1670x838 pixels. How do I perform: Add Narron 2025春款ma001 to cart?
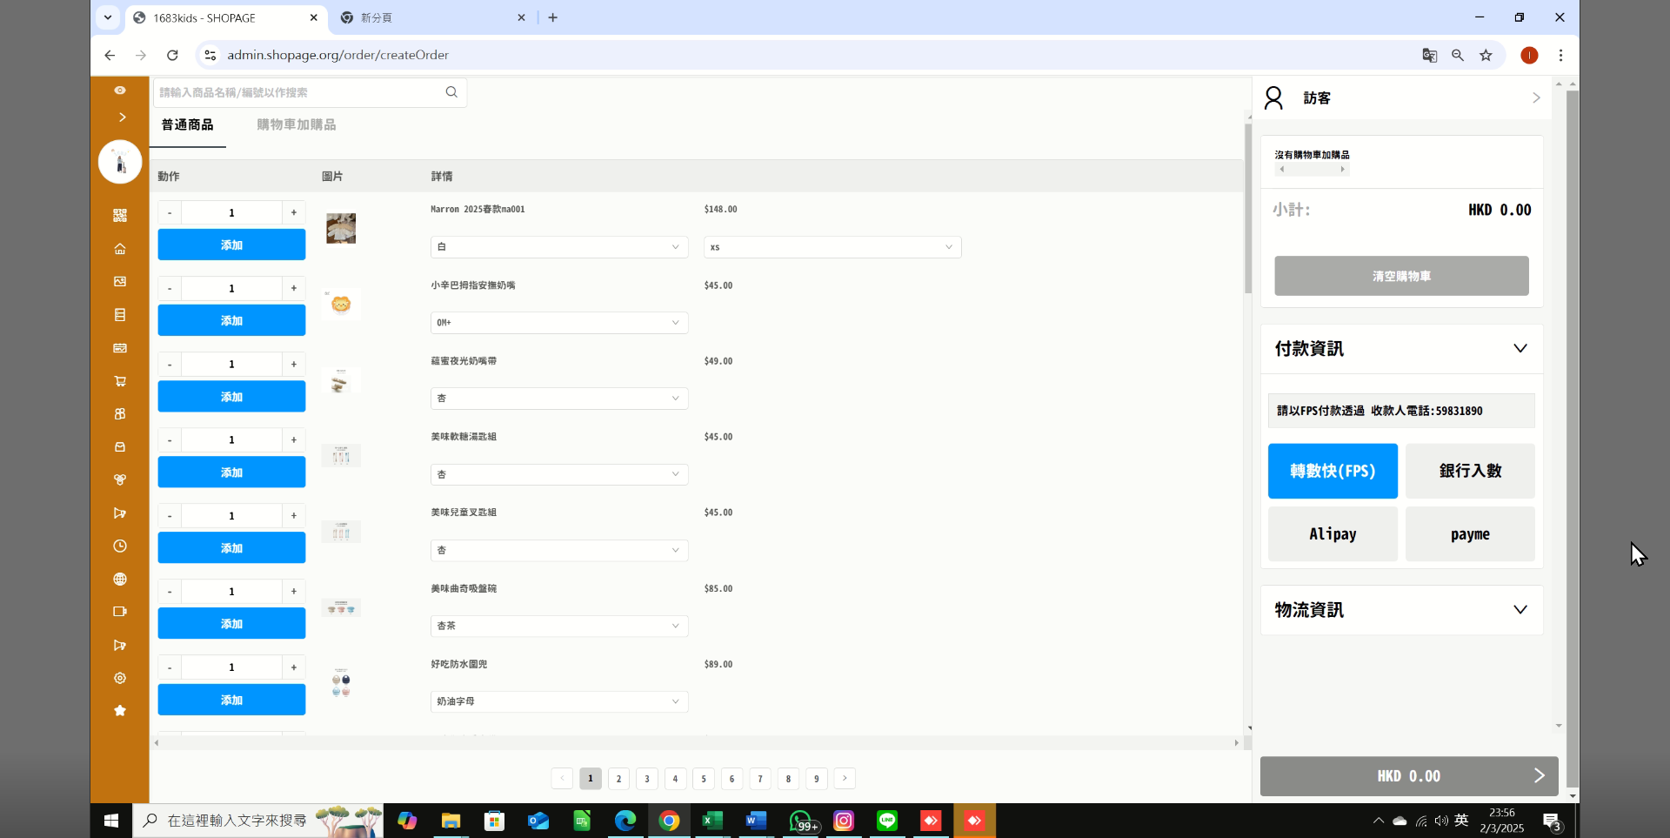(231, 245)
